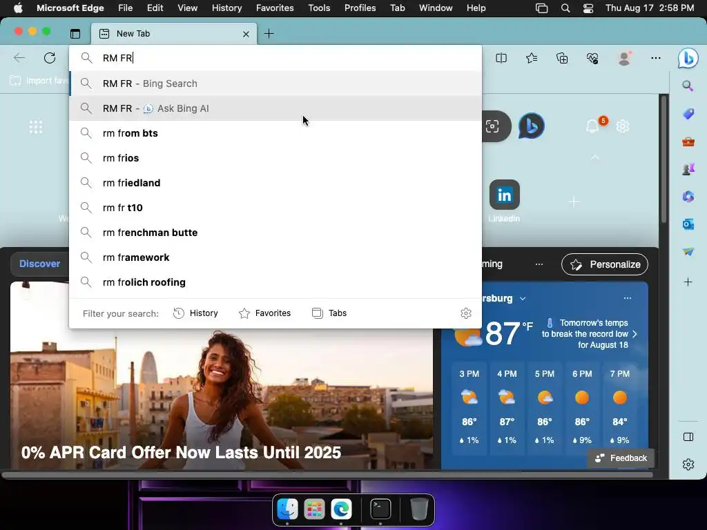
Task: Open Spotlight search in menu bar
Action: click(565, 8)
